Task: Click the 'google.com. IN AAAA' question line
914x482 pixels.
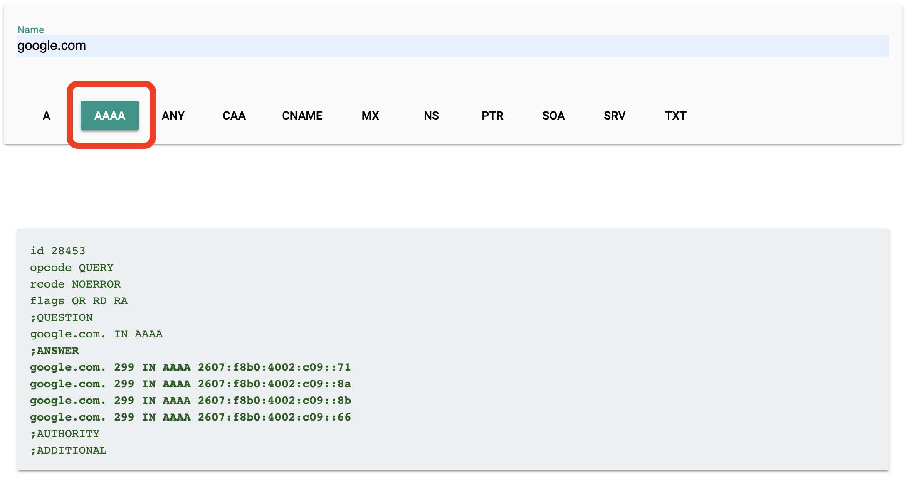Action: coord(96,334)
